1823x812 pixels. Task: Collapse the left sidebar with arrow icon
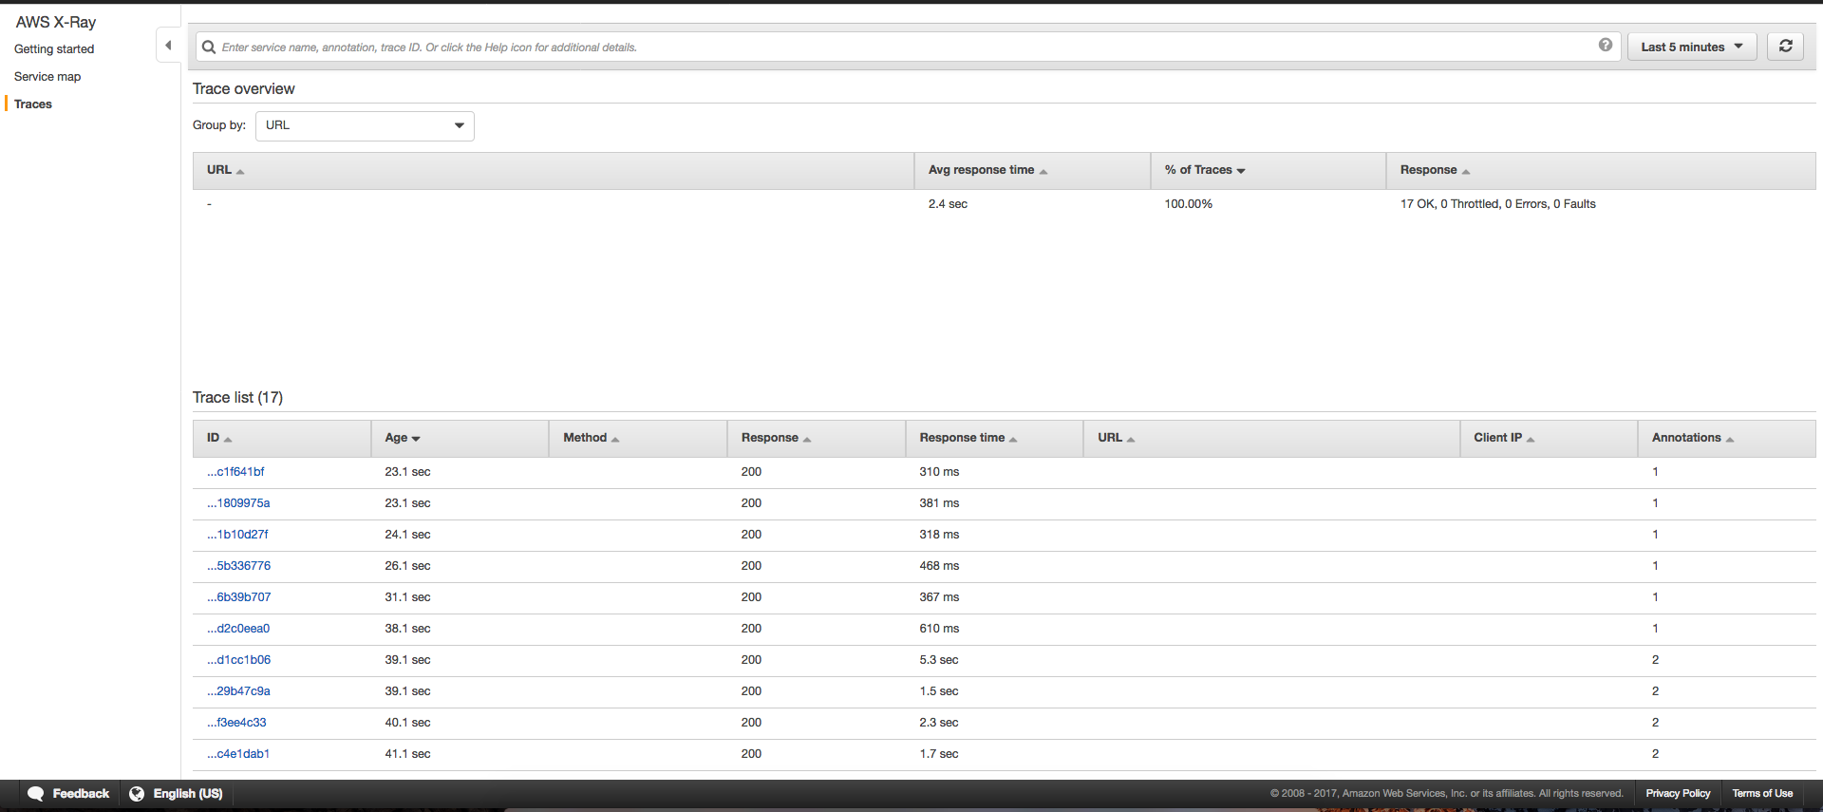[168, 45]
